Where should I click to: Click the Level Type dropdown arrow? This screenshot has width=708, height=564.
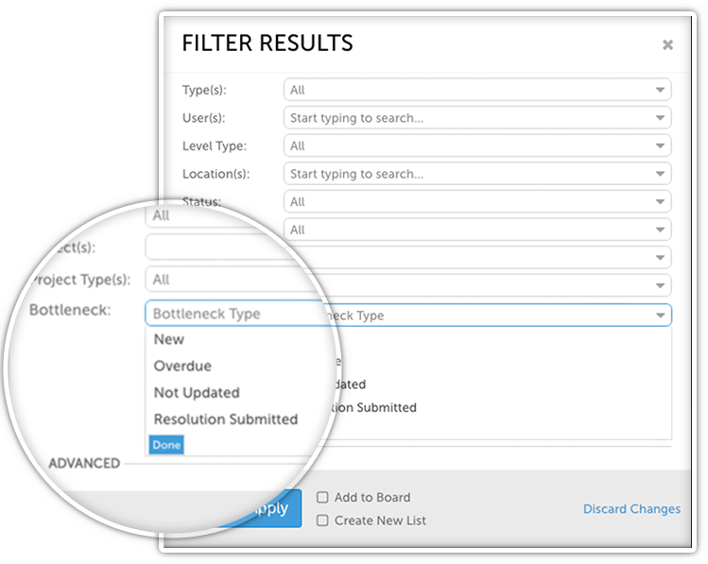[x=660, y=146]
